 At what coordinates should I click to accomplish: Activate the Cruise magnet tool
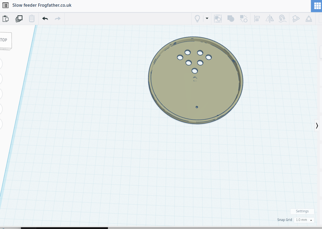[282, 19]
